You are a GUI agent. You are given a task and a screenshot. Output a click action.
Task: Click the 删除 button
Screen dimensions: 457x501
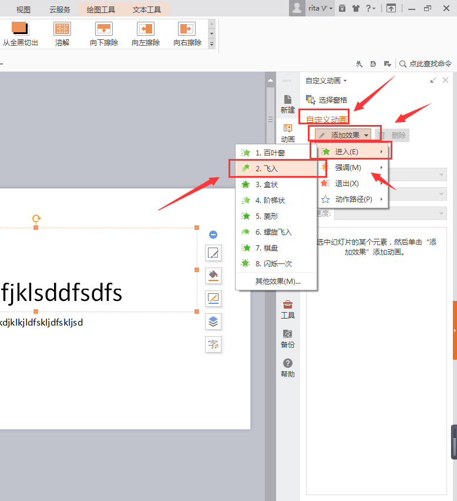tap(392, 135)
